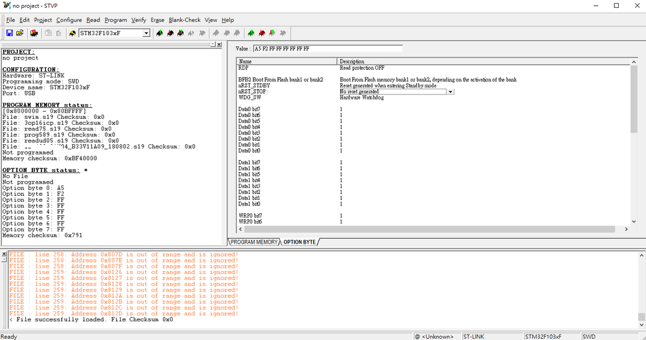Click the black chip icon with red arrow
Viewport: 646px width, 340px height.
[x=170, y=33]
